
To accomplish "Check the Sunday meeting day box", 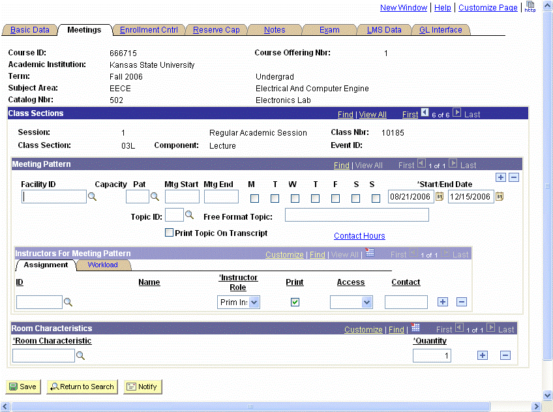I will tap(376, 198).
